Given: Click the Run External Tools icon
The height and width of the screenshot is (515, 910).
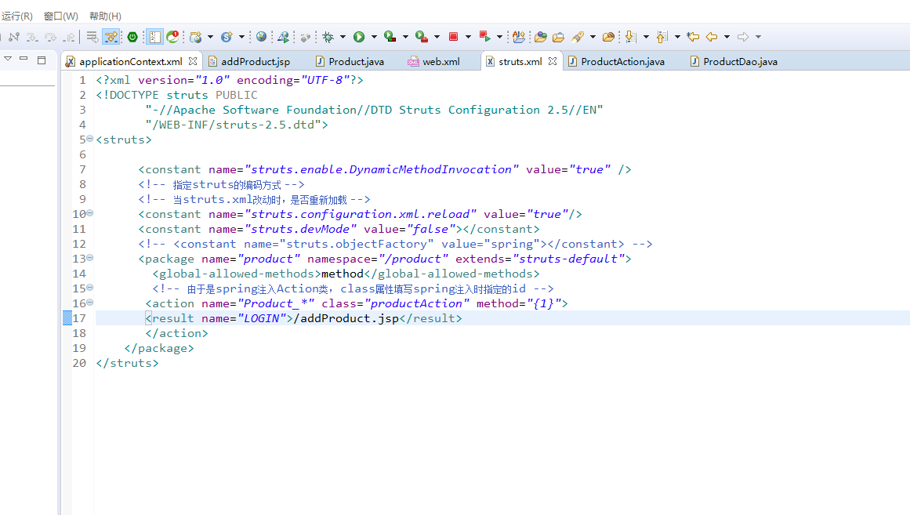Looking at the screenshot, I should (x=422, y=37).
